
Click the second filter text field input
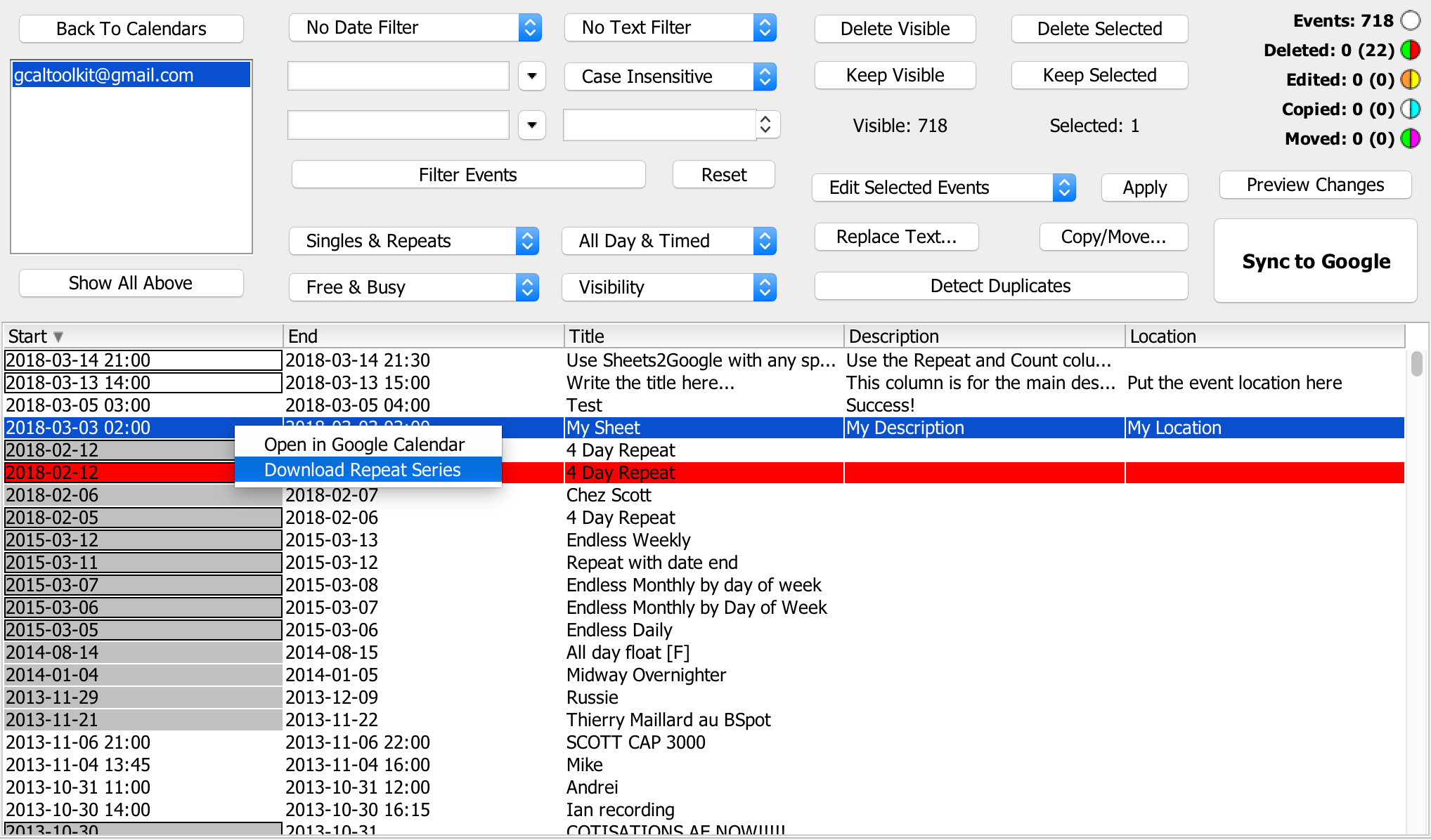(401, 125)
